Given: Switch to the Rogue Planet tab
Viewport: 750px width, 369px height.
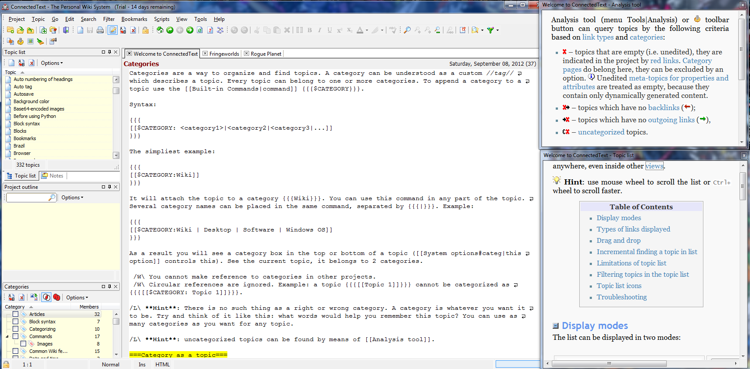Looking at the screenshot, I should (266, 54).
